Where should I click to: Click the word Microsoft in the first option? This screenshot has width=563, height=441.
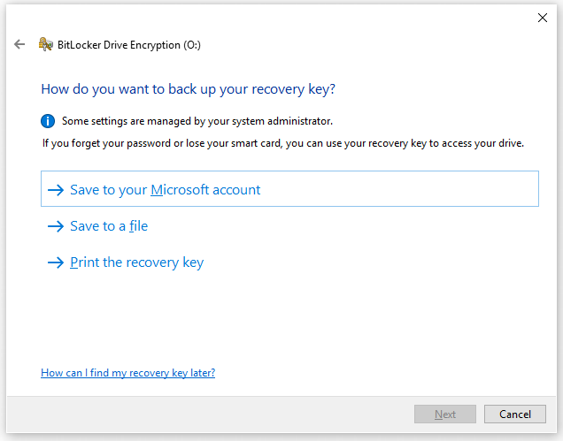point(180,190)
